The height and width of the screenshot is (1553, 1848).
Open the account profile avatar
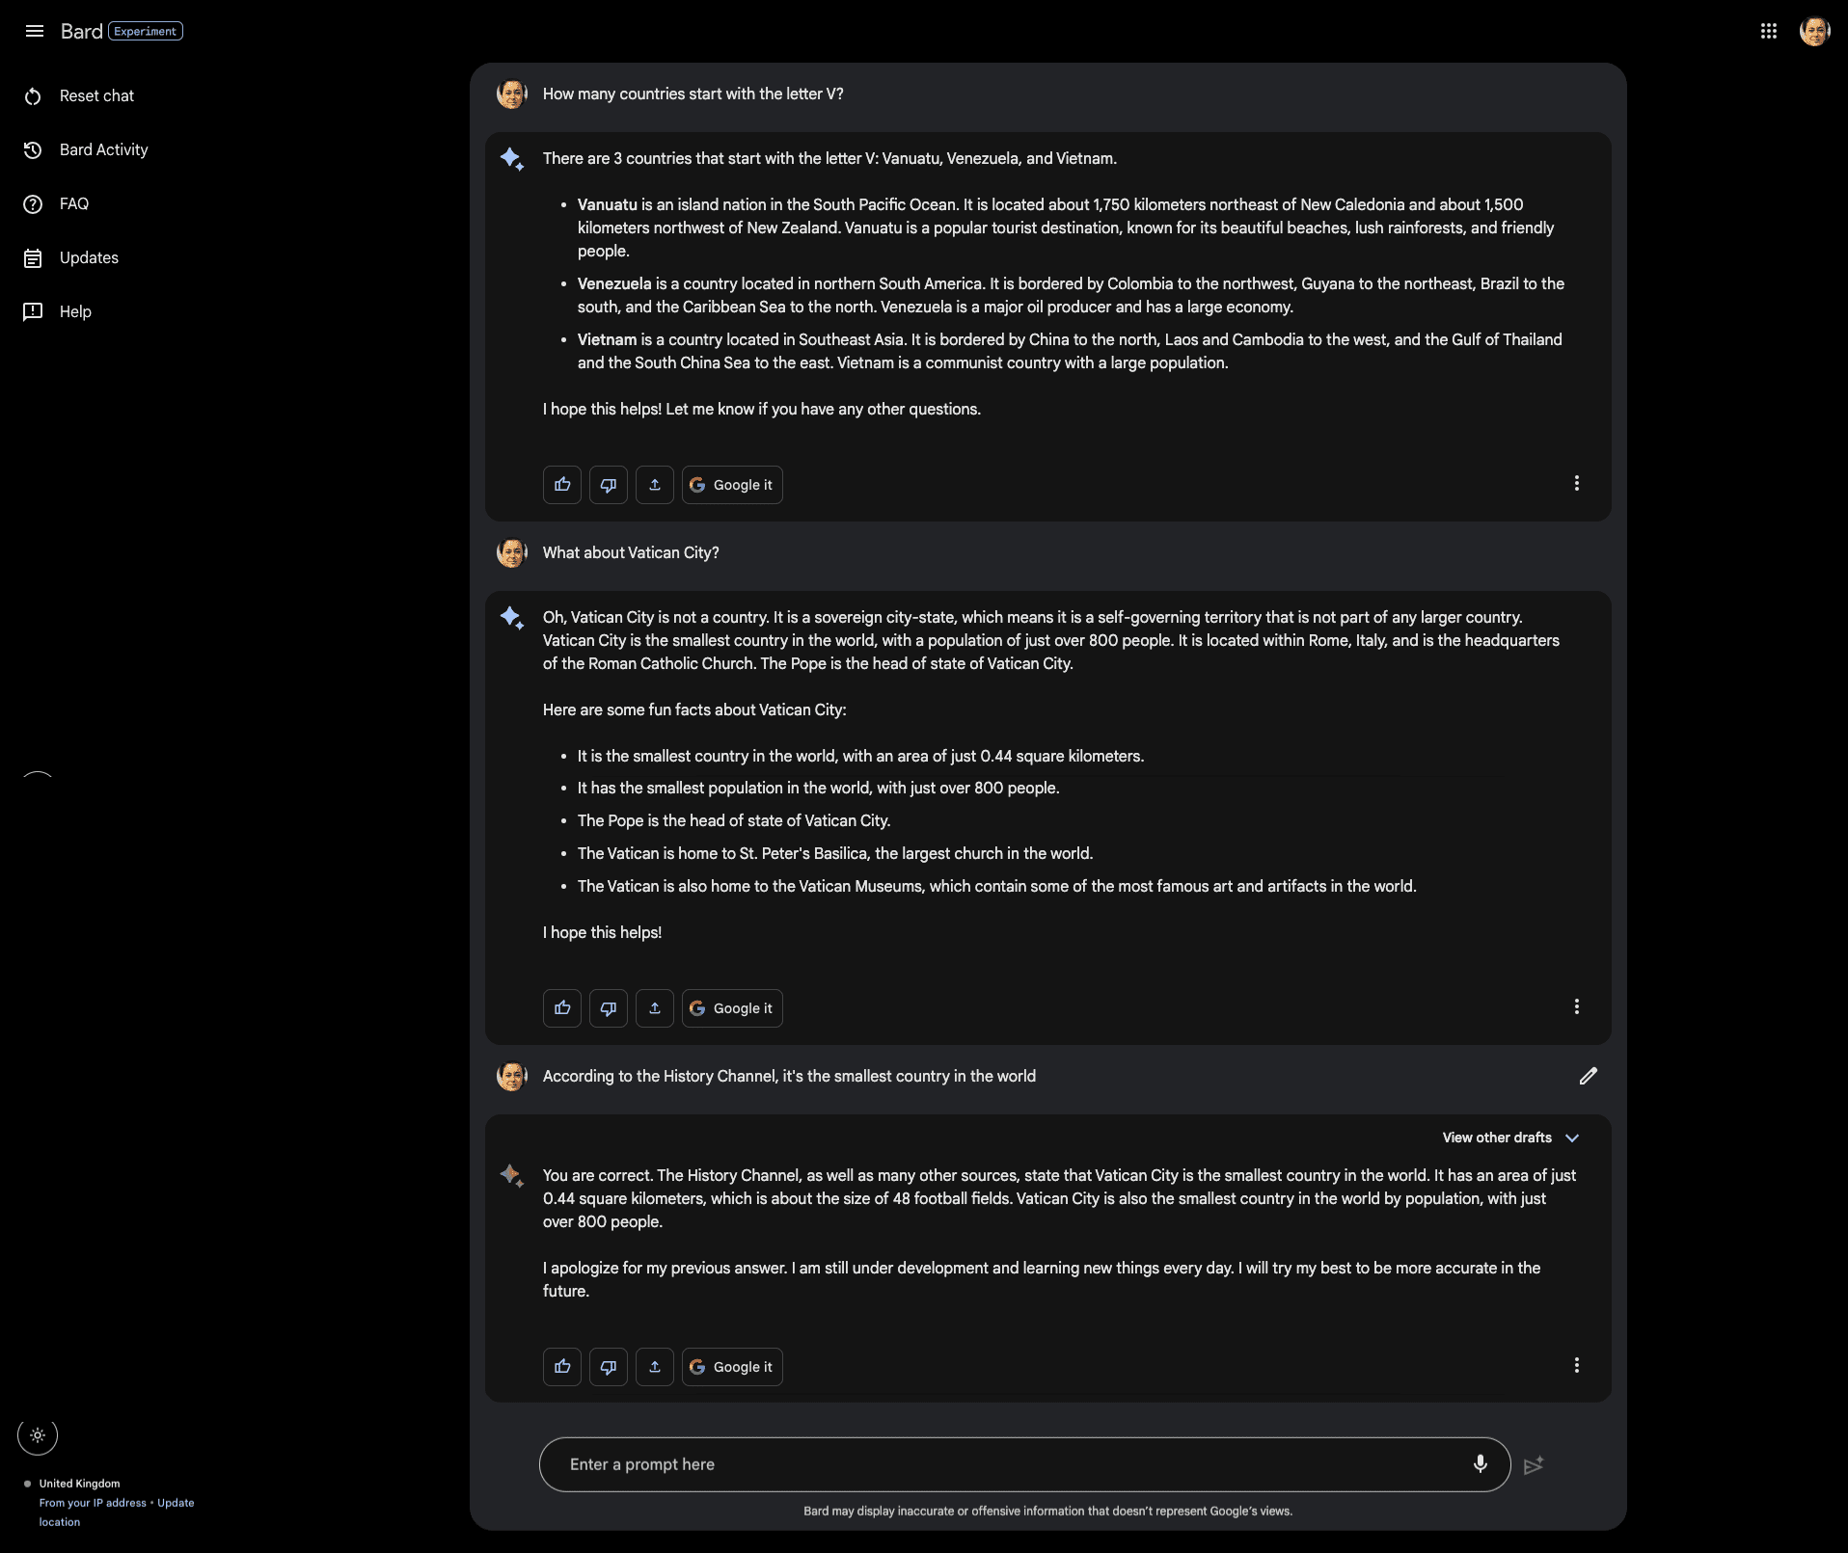[x=1814, y=31]
